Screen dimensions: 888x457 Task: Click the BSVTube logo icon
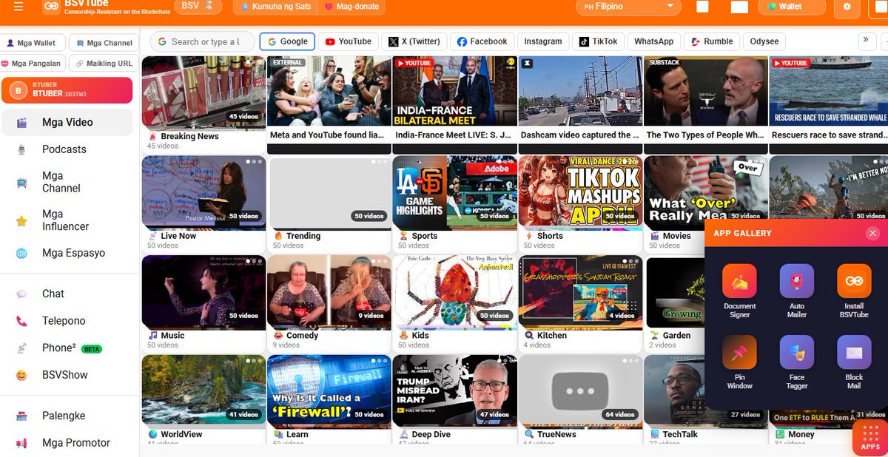pos(51,7)
